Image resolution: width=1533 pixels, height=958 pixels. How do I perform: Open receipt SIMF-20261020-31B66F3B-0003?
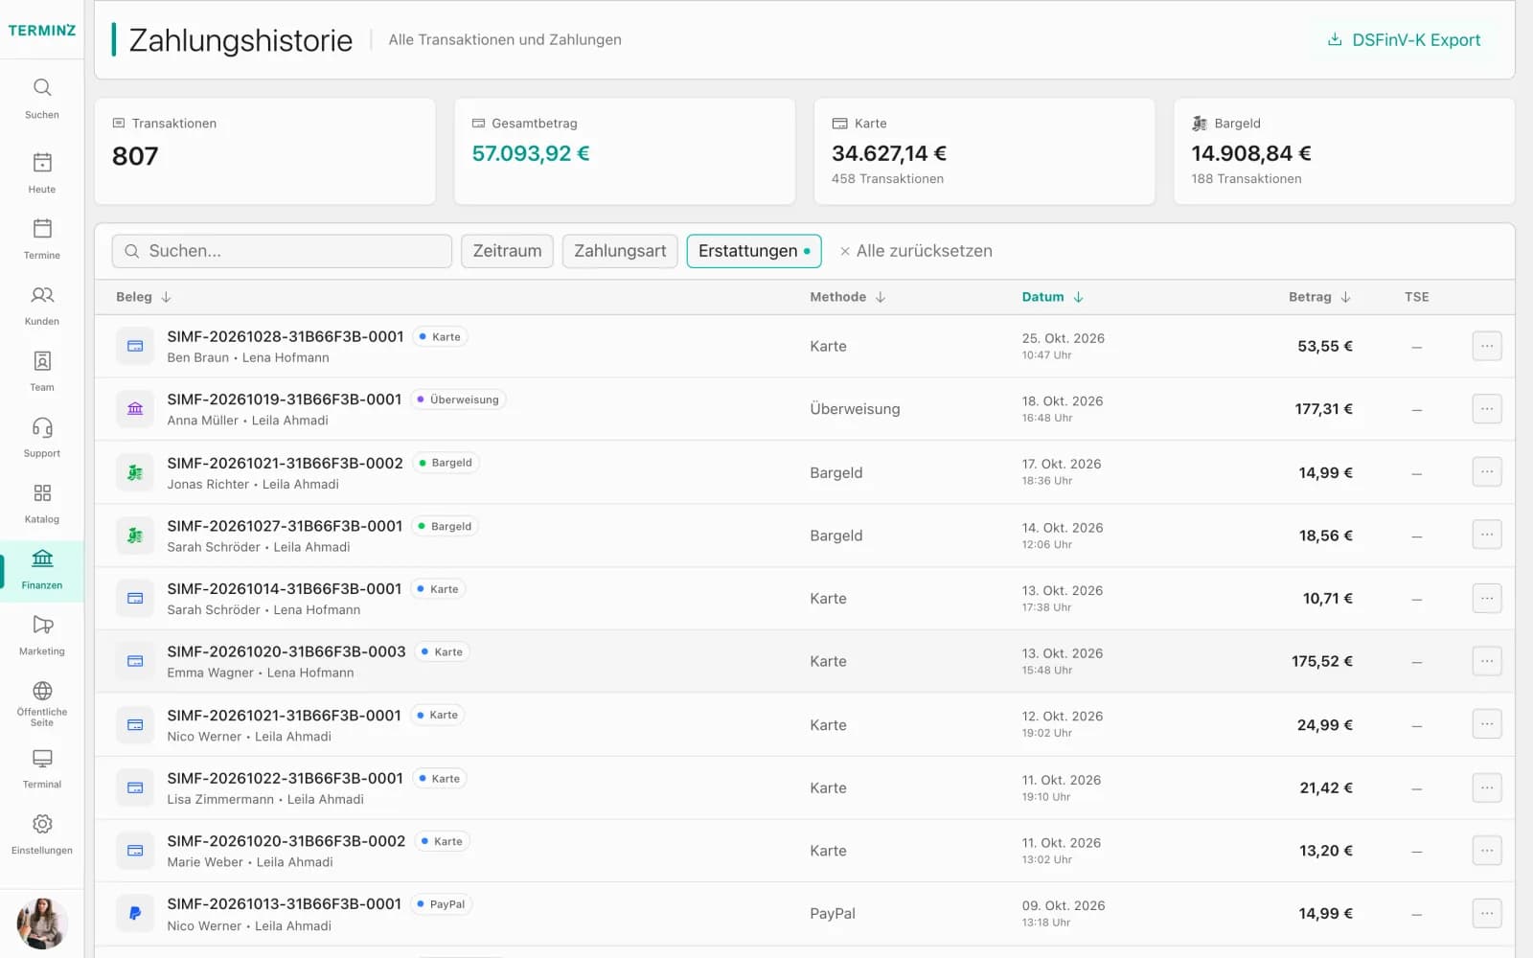tap(286, 651)
